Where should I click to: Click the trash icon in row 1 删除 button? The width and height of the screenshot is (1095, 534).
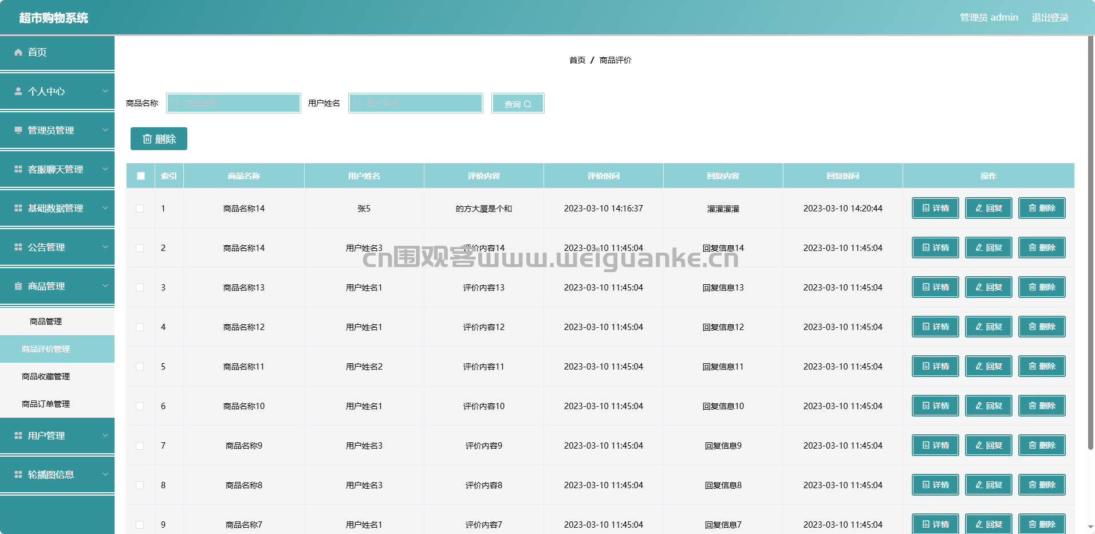1033,208
